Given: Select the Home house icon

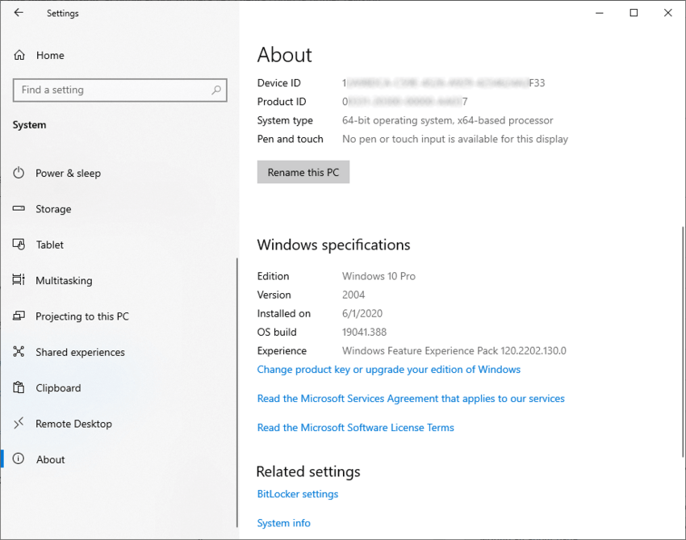Looking at the screenshot, I should point(18,55).
